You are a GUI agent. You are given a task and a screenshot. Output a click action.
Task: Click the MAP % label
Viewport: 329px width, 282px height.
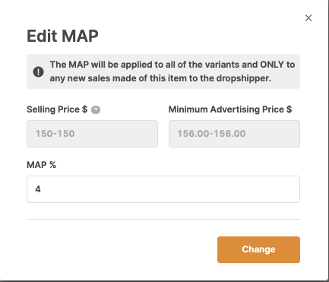(41, 165)
